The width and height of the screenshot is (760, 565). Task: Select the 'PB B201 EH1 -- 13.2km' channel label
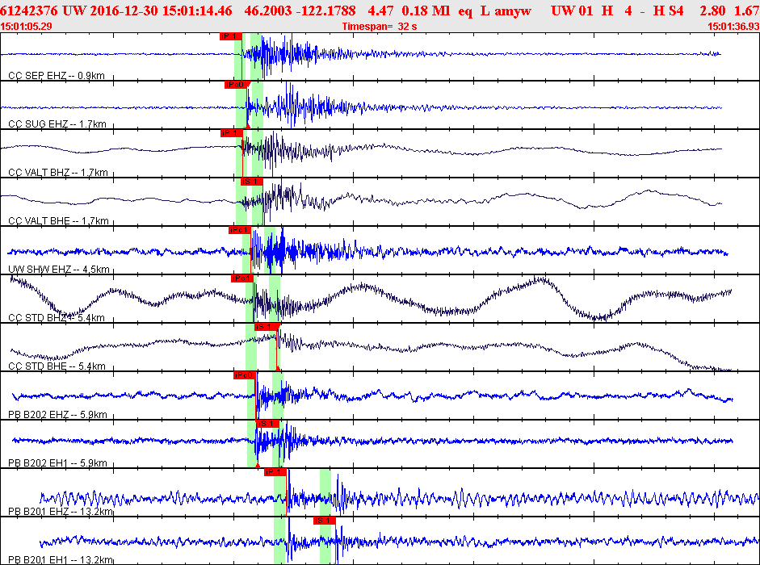(x=61, y=560)
